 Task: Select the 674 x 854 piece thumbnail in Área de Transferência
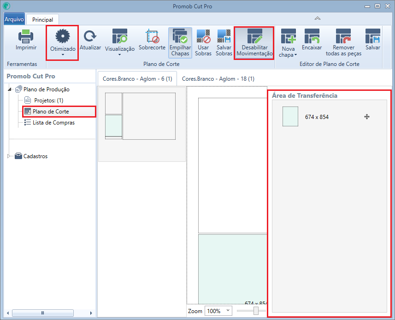[290, 116]
